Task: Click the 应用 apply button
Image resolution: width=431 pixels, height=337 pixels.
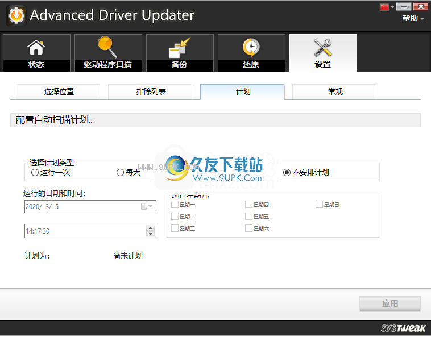Action: (x=389, y=303)
